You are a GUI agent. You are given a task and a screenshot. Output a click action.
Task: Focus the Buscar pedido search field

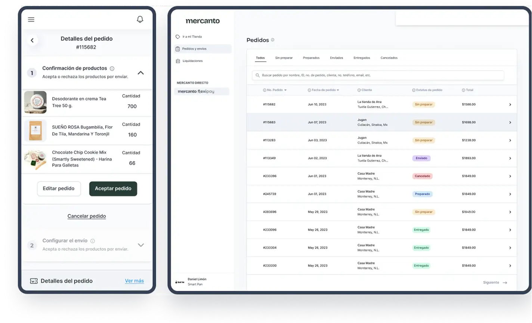[x=378, y=75]
